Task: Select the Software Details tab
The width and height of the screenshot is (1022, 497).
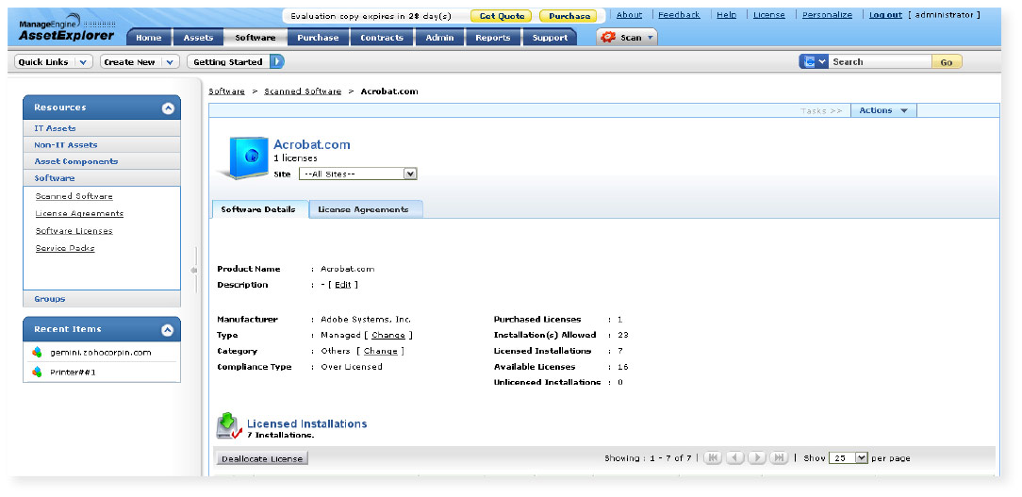Action: (258, 209)
